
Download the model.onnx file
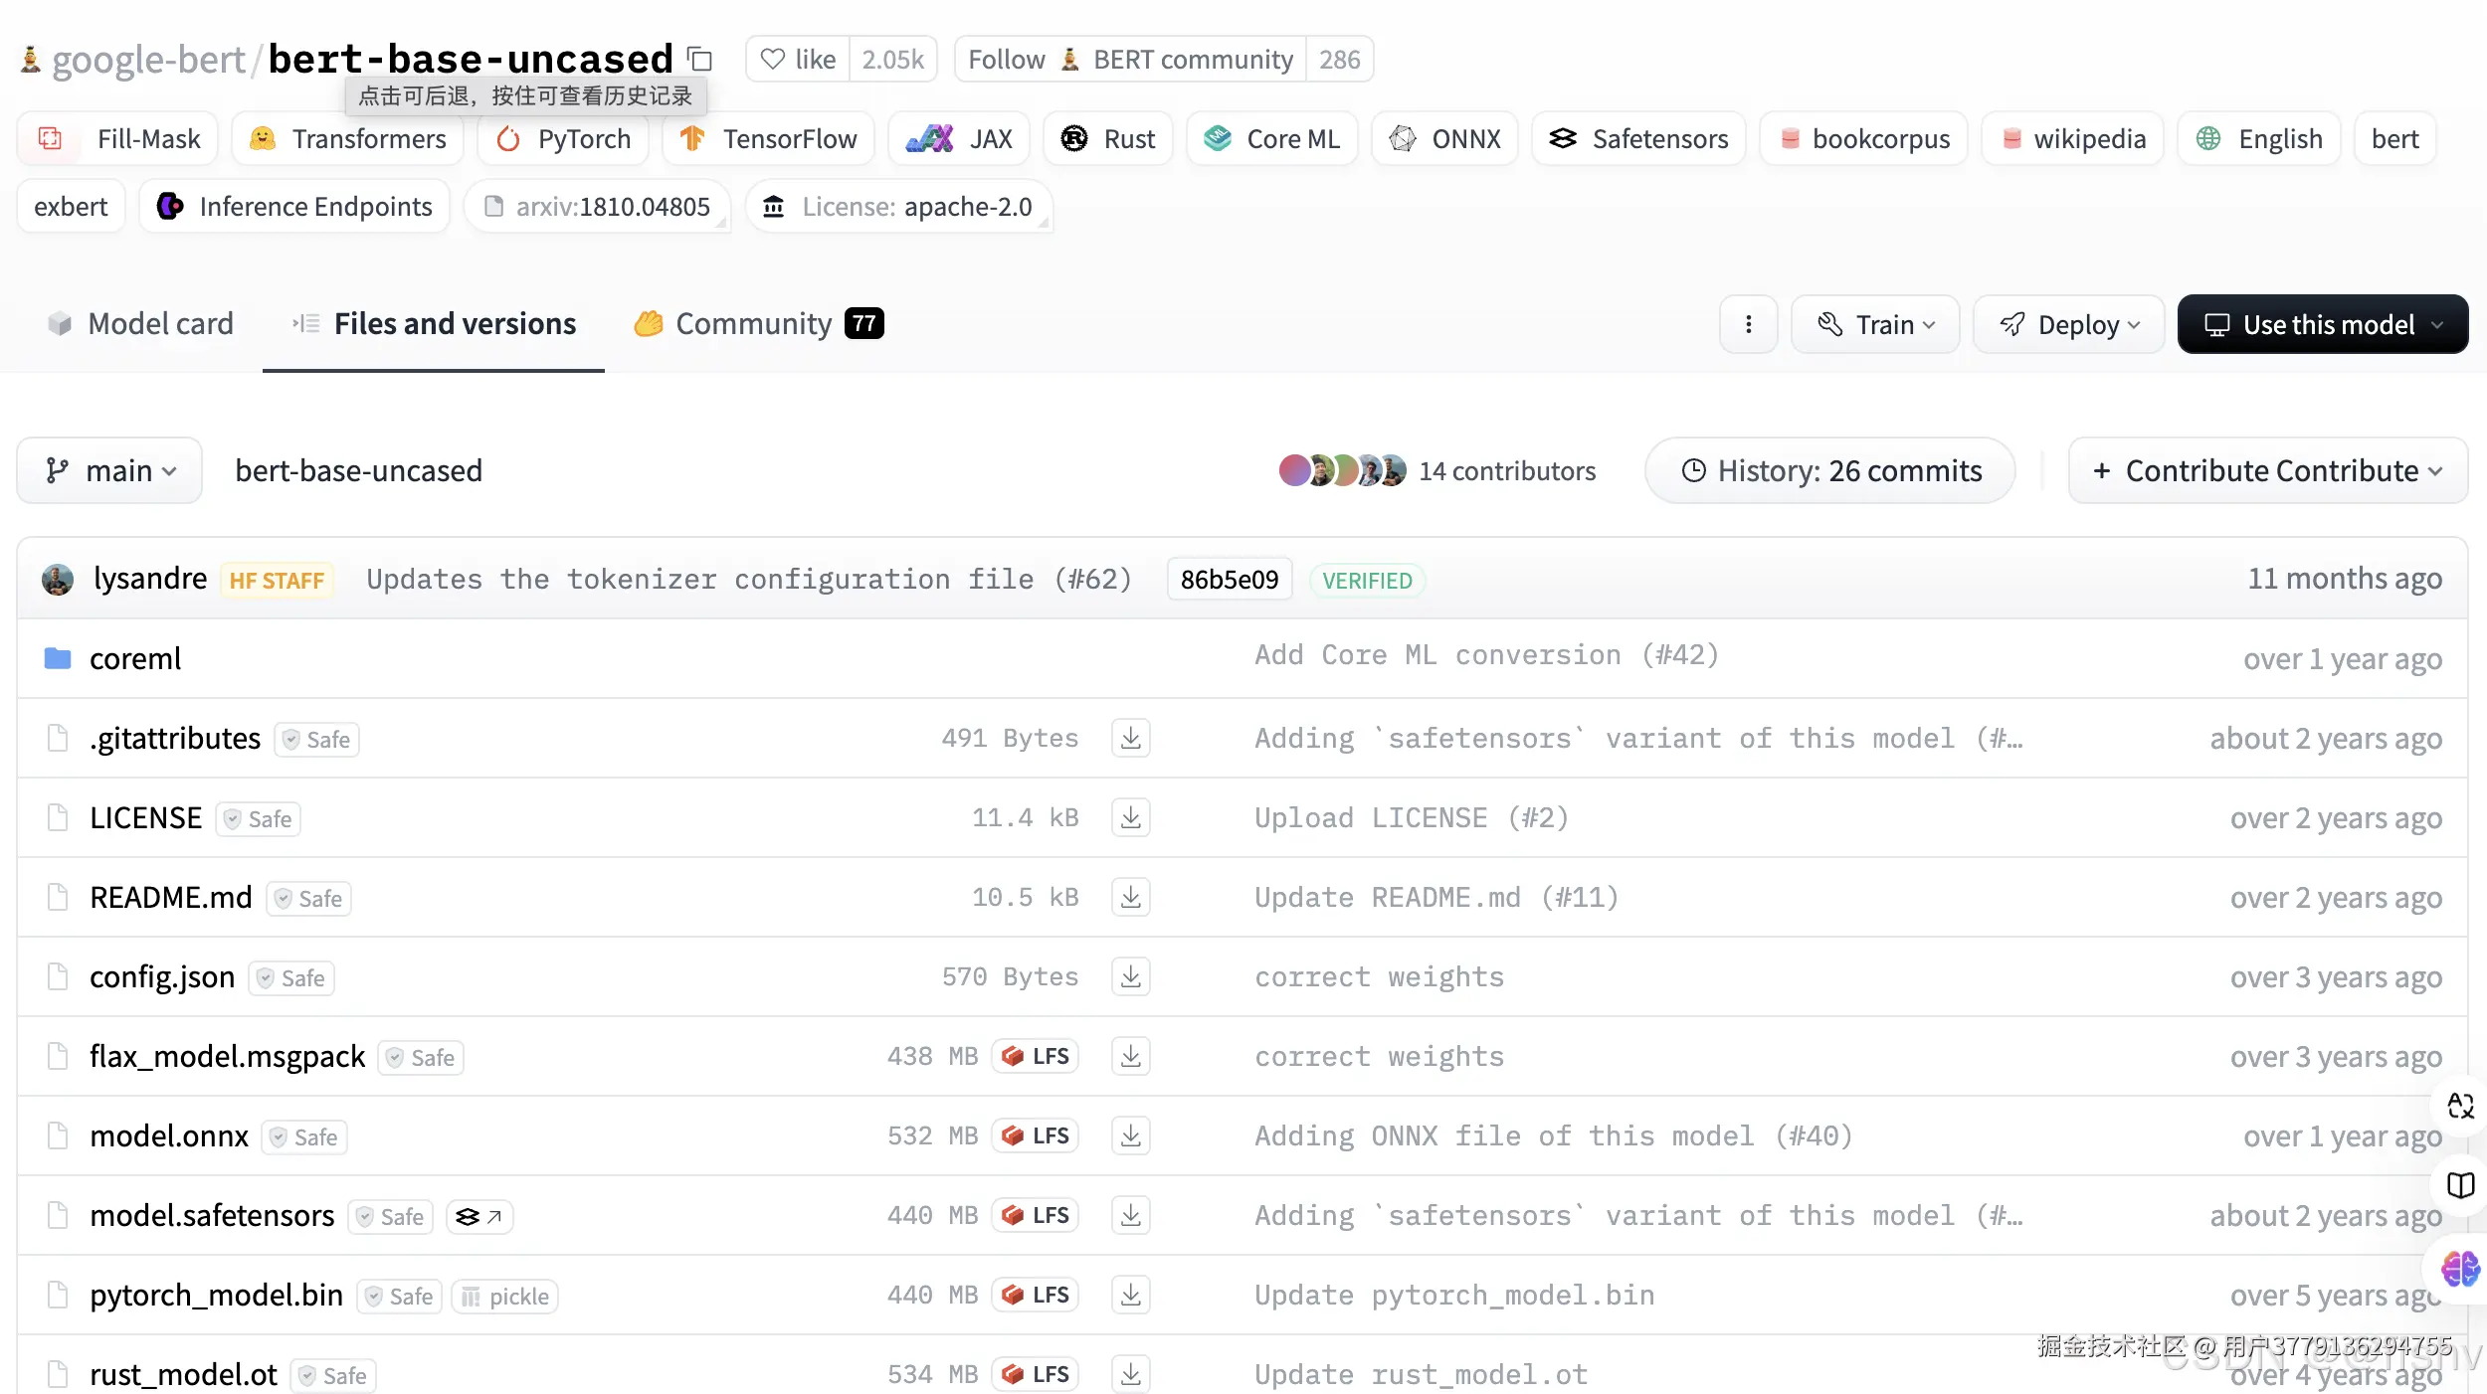[1130, 1135]
